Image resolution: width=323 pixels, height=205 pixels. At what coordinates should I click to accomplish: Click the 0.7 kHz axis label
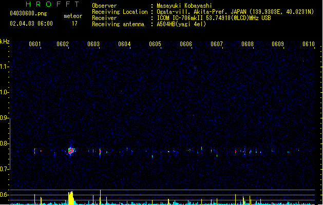pyautogui.click(x=4, y=169)
